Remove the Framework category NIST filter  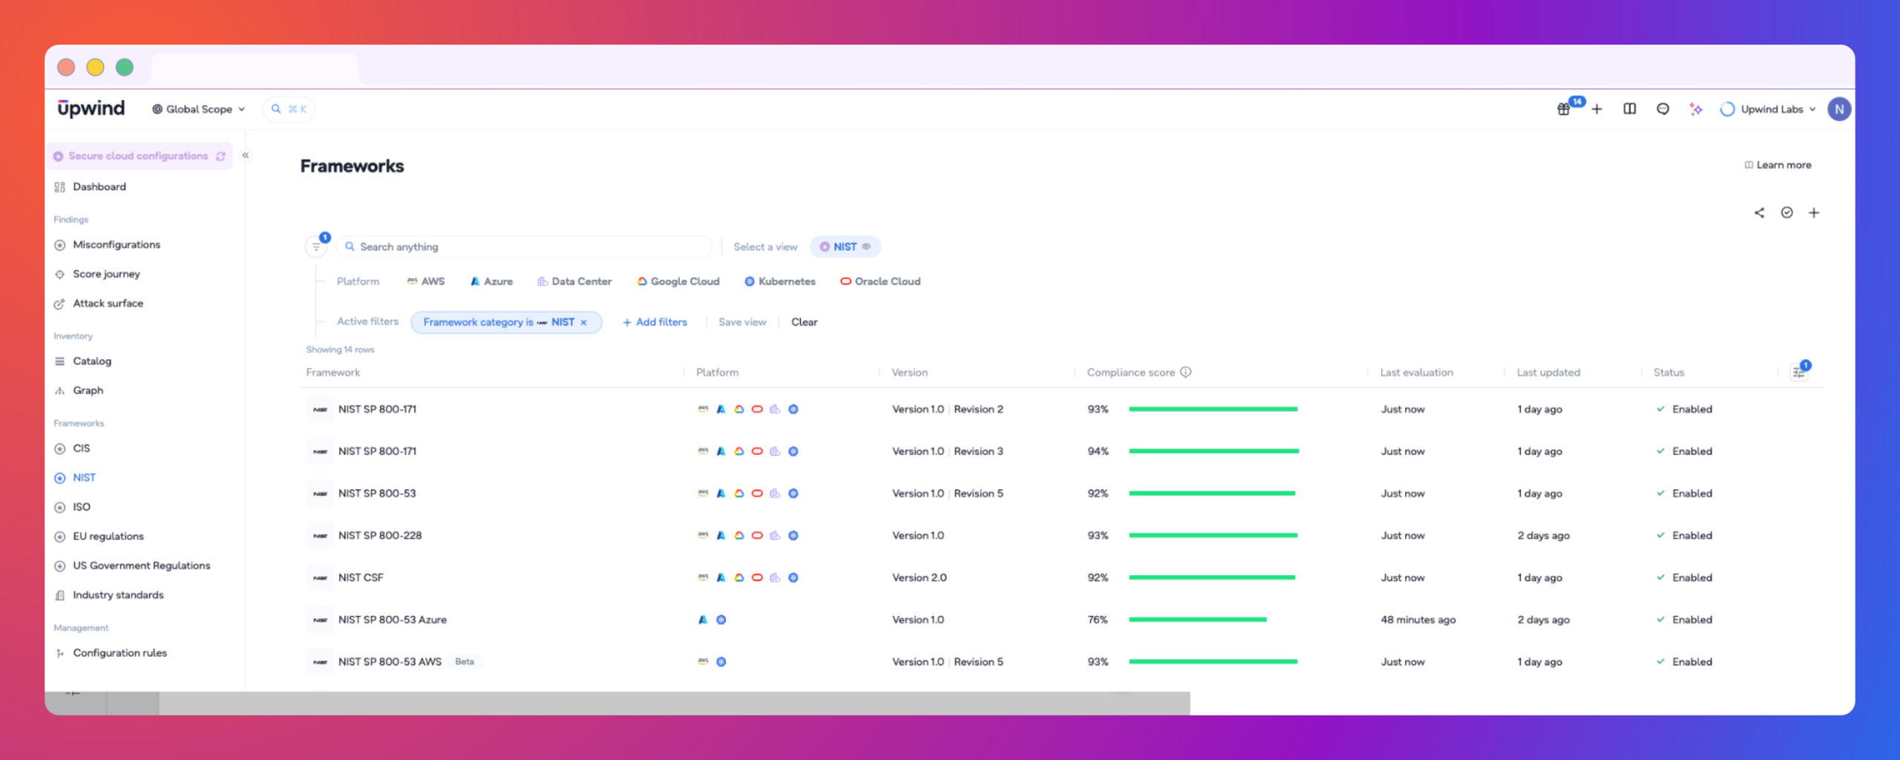tap(584, 322)
